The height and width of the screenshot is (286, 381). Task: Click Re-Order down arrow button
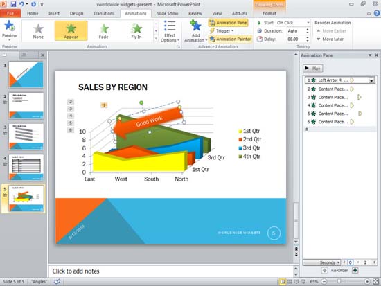[x=355, y=271]
